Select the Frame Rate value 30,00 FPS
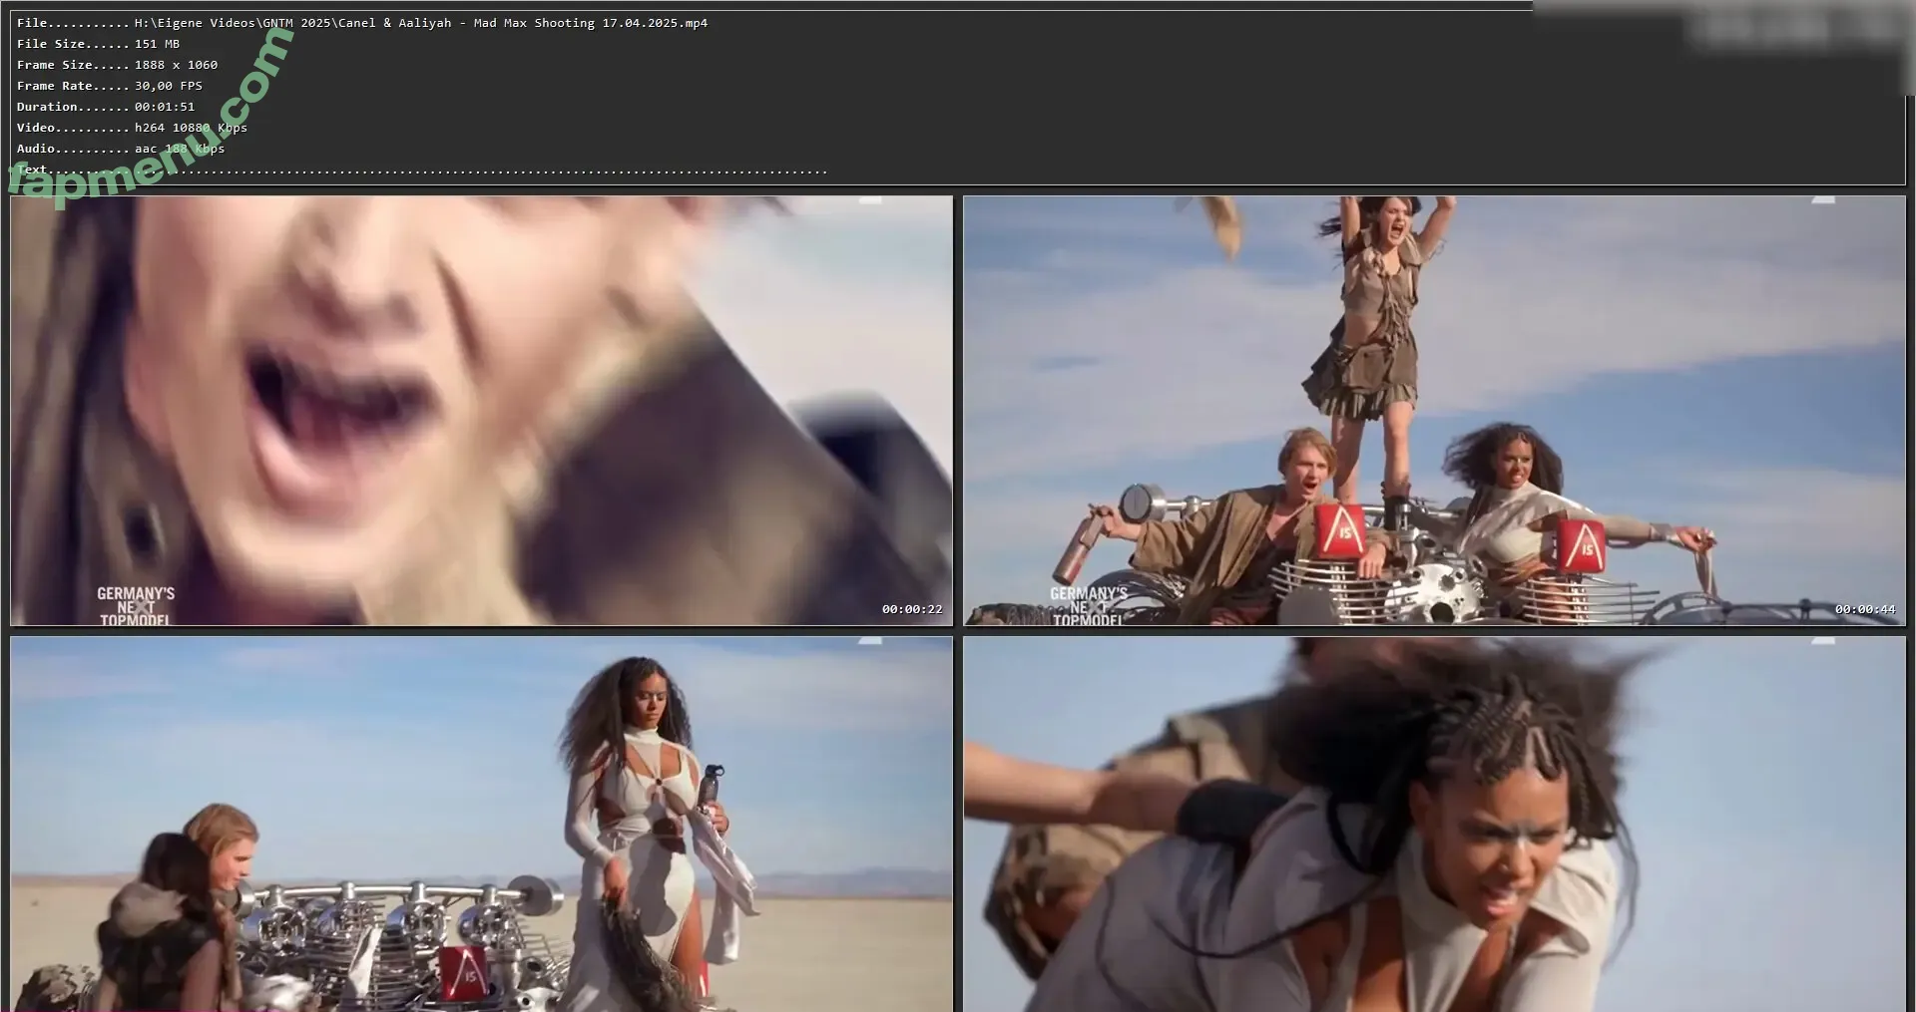This screenshot has width=1916, height=1012. [x=169, y=86]
